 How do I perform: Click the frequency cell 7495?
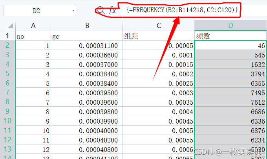230,92
